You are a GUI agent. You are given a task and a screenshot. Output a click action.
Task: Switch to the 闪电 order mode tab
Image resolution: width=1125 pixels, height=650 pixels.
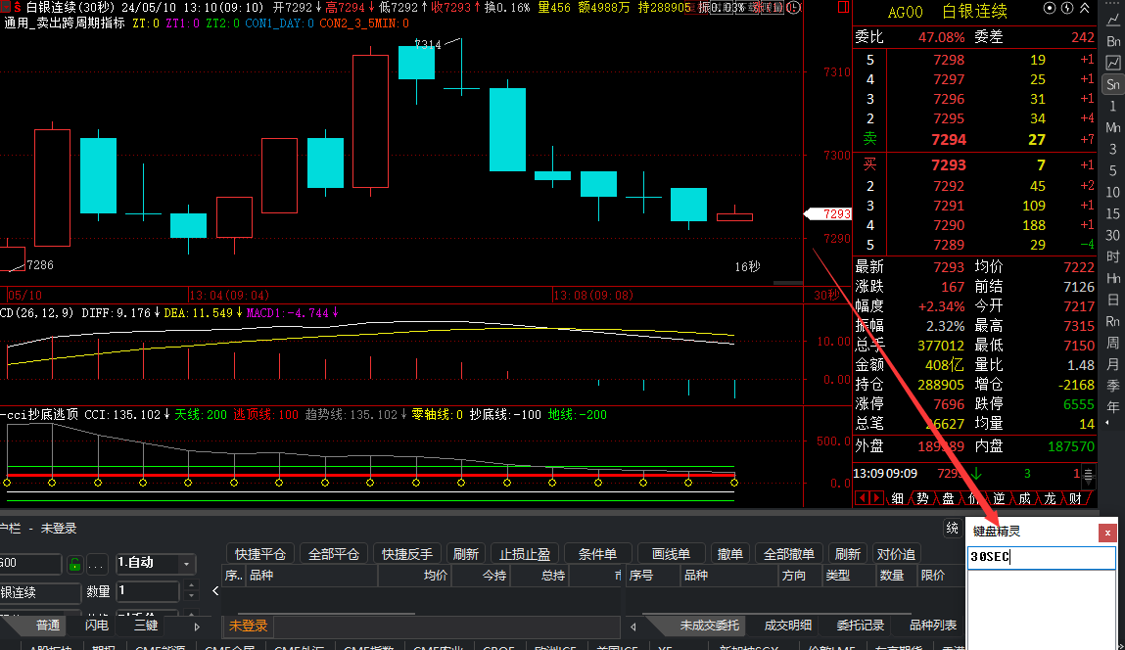click(96, 625)
